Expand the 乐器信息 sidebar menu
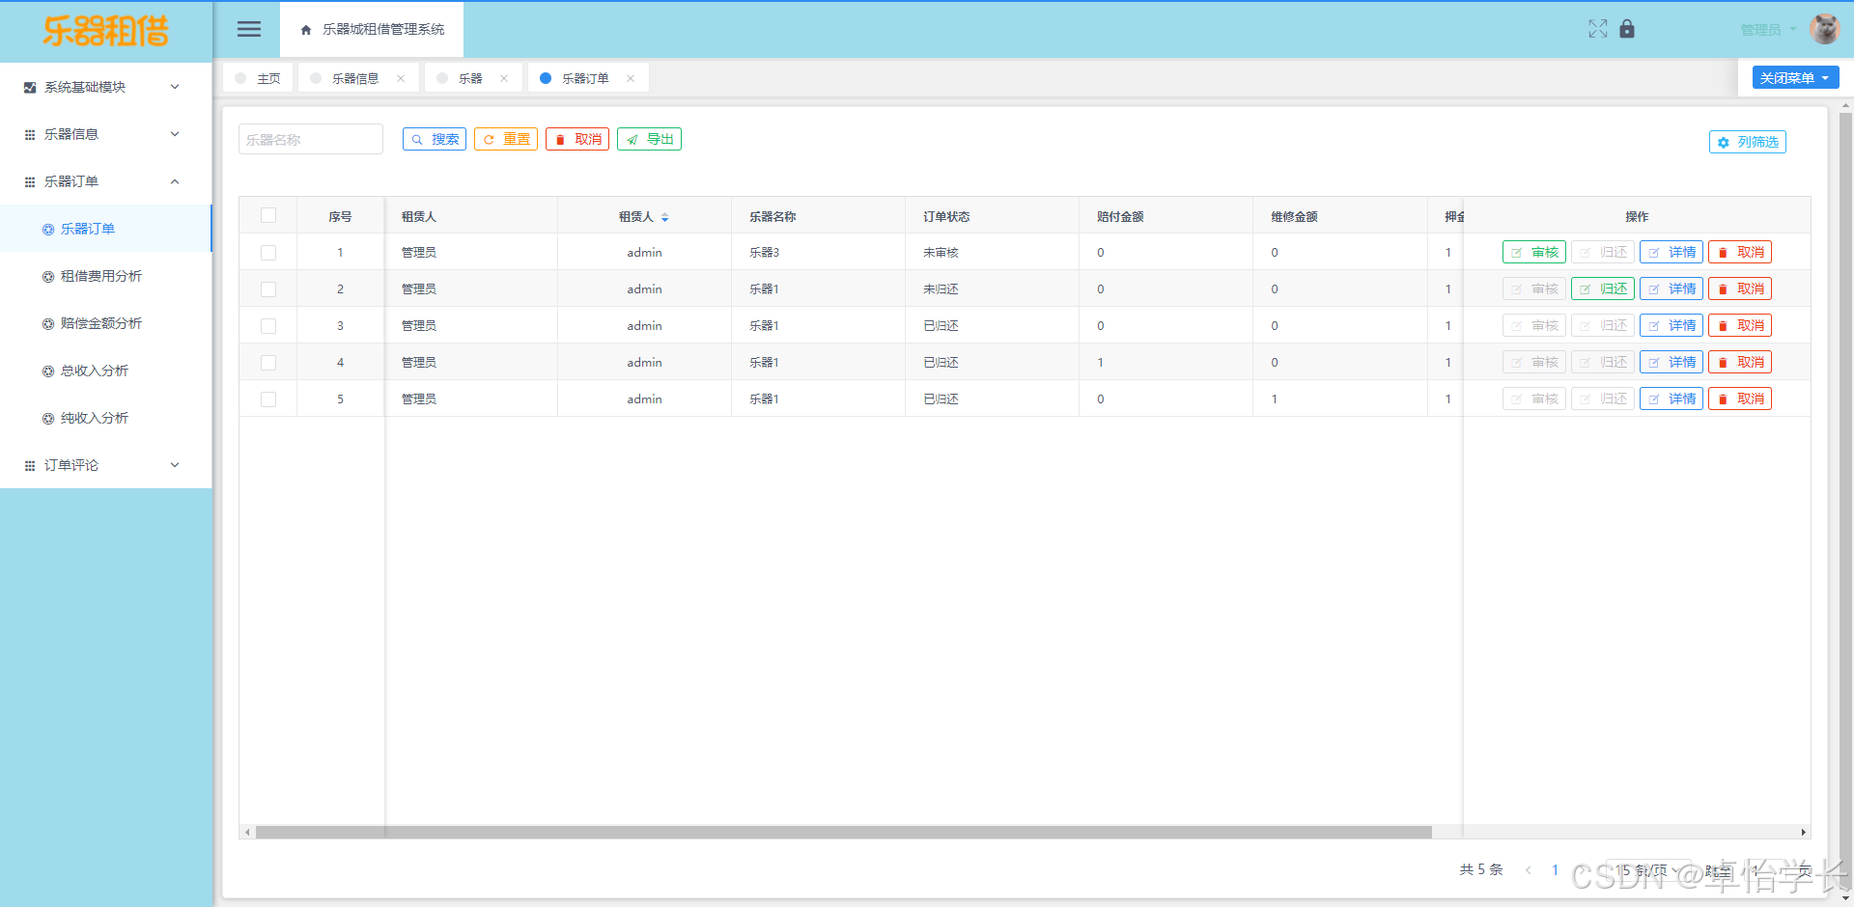The height and width of the screenshot is (907, 1854). point(106,134)
